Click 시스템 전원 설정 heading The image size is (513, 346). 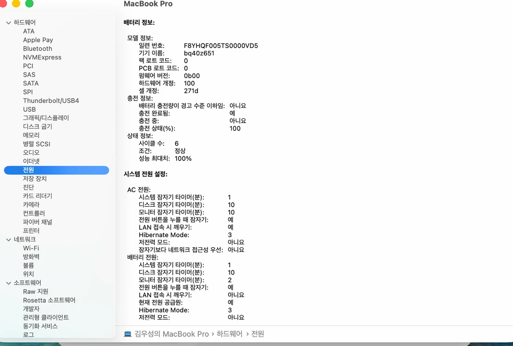[x=145, y=174]
